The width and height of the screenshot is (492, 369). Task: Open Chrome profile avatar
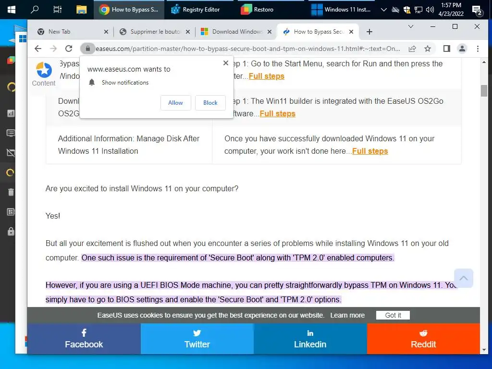pos(462,49)
